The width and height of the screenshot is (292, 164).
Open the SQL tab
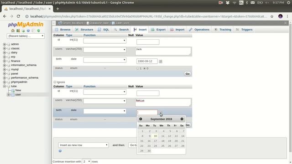coord(104,30)
